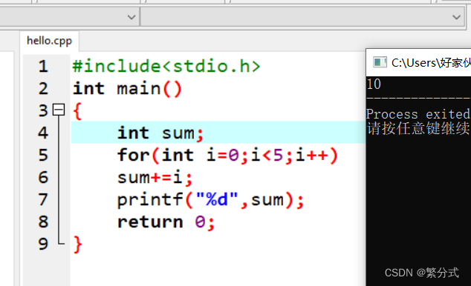The width and height of the screenshot is (471, 286).
Task: Click the for loop statement
Action: point(227,155)
